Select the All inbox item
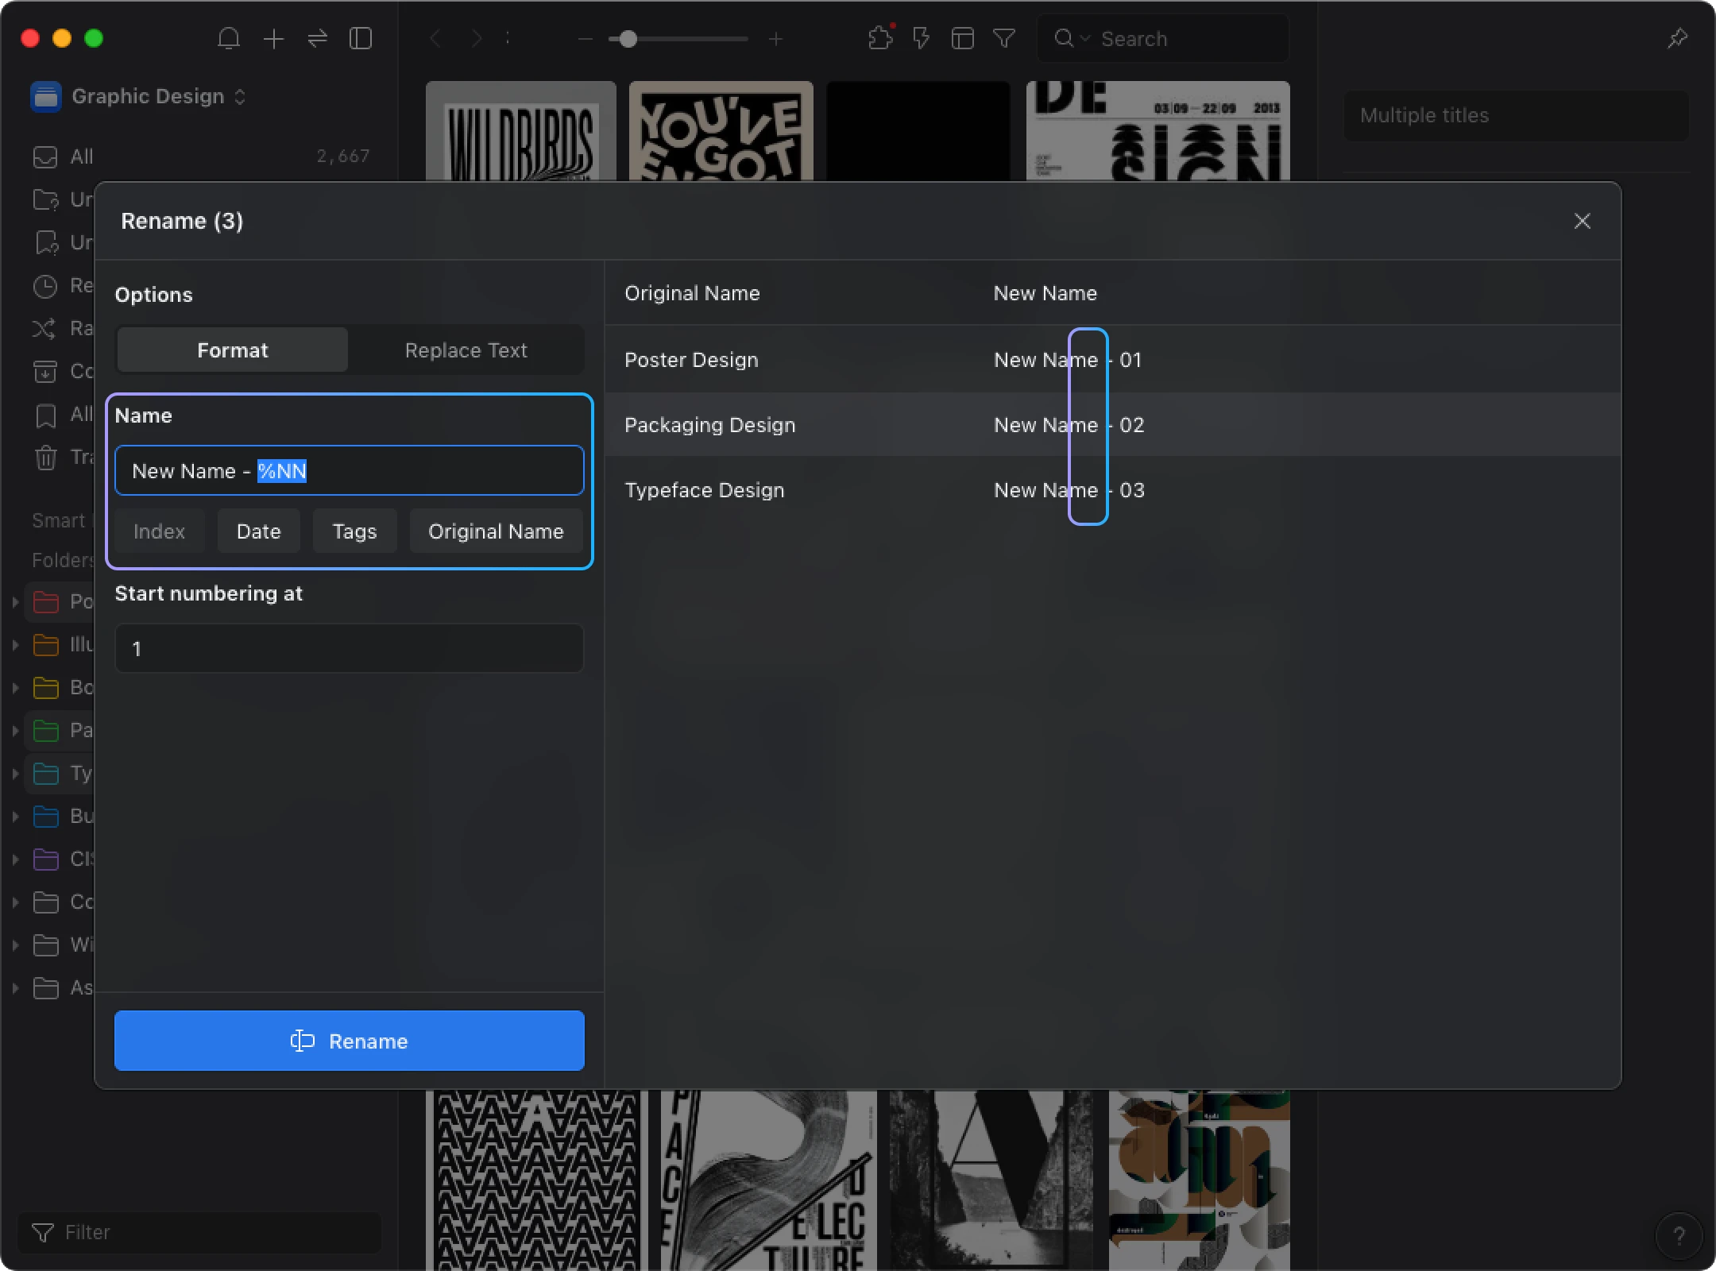Screen dimensions: 1716x1271 click(201, 156)
